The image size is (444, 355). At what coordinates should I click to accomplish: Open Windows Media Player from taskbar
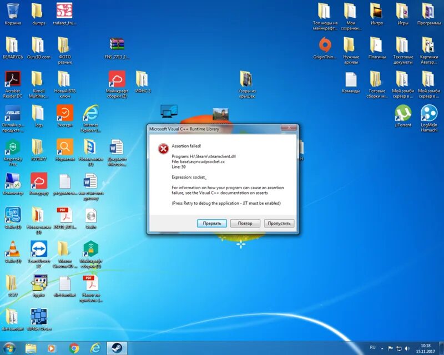(x=52, y=348)
